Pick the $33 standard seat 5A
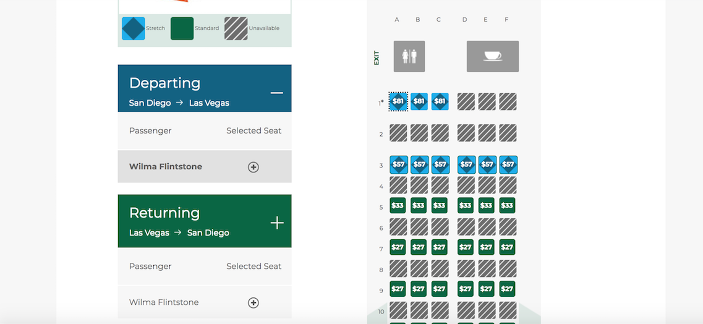The height and width of the screenshot is (324, 703). pyautogui.click(x=398, y=205)
